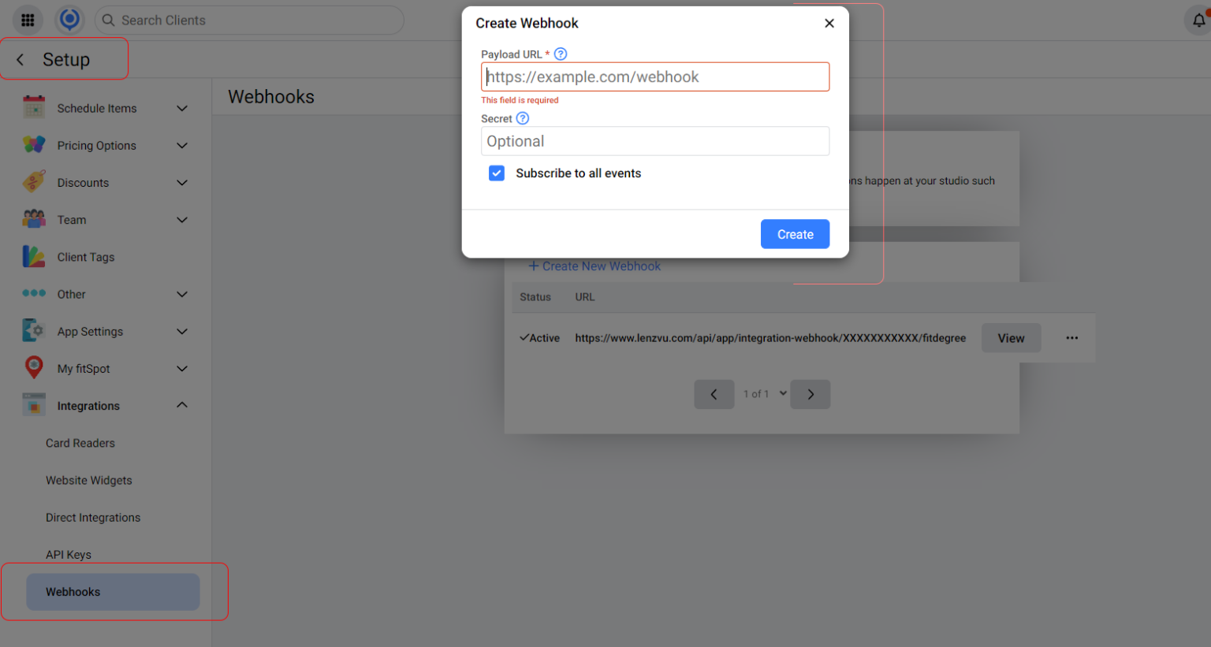
Task: Uncheck Subscribe to all events
Action: [497, 173]
